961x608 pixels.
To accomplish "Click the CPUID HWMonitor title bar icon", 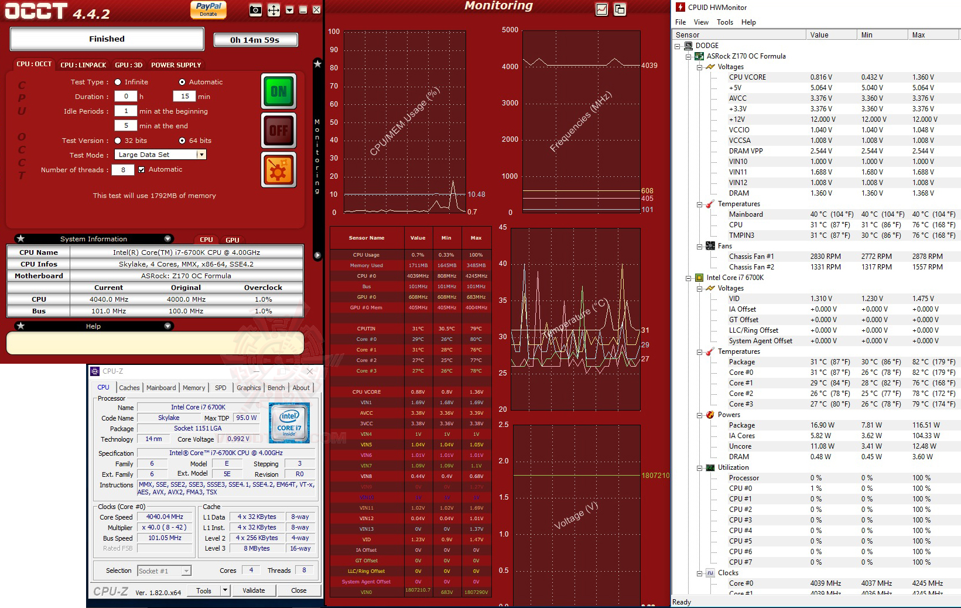I will click(680, 7).
